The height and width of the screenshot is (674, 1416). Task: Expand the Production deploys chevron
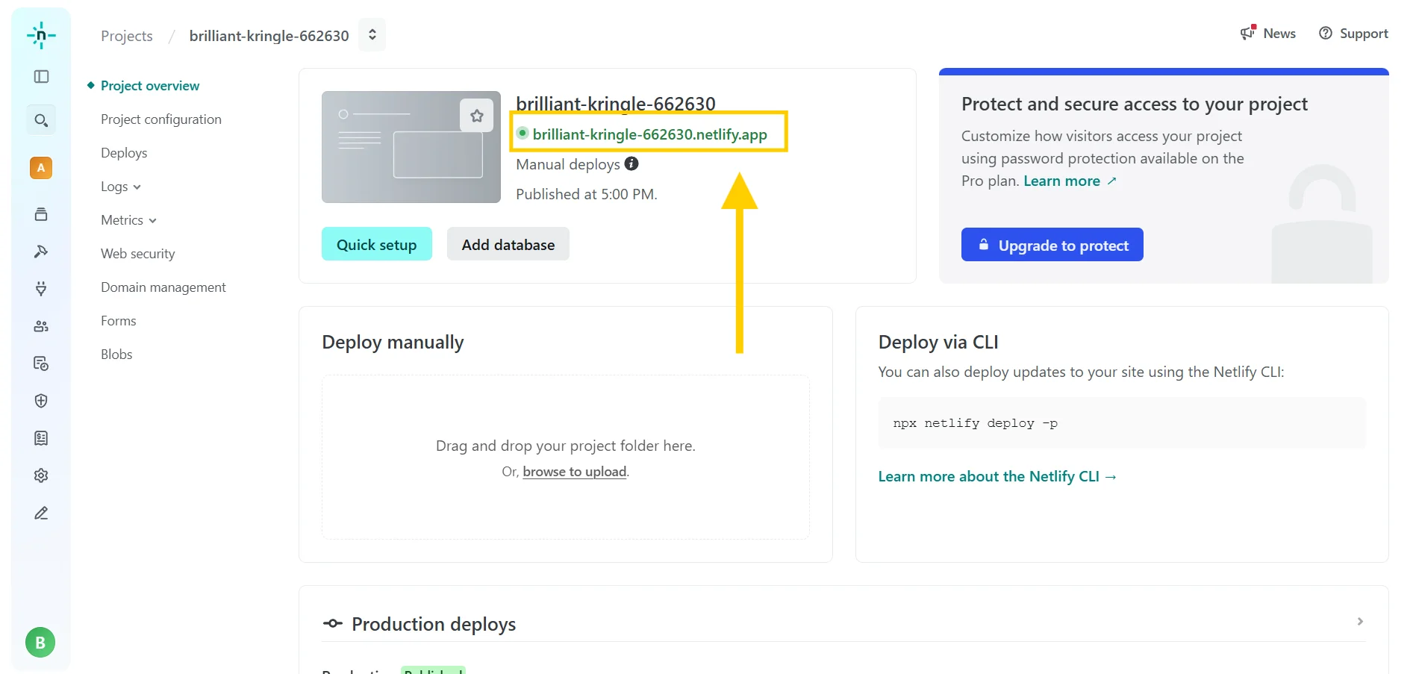point(1360,622)
